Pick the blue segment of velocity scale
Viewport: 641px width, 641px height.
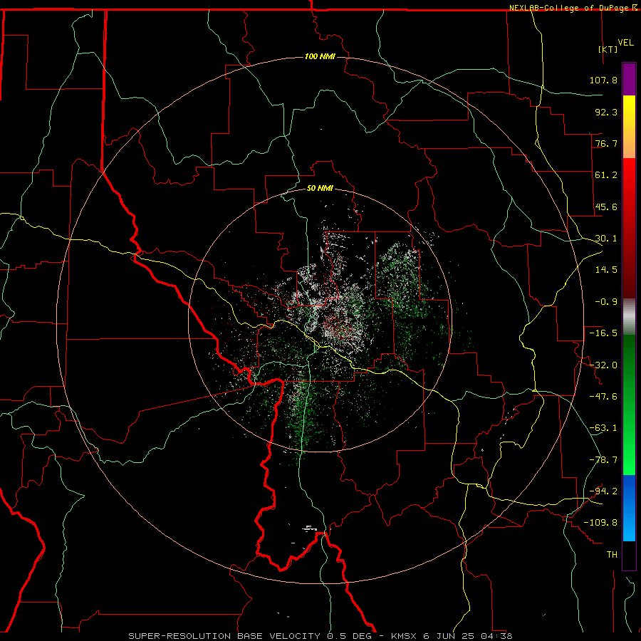pos(629,508)
